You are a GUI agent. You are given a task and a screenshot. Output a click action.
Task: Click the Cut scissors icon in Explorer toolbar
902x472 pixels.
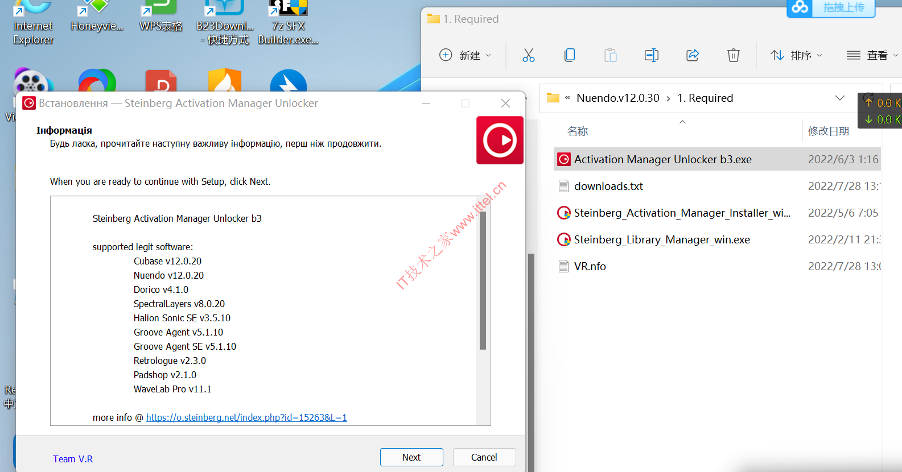(x=529, y=55)
